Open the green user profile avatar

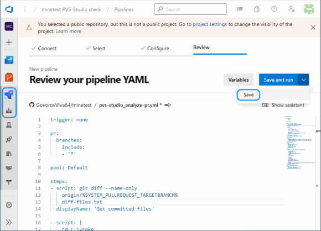coord(309,9)
